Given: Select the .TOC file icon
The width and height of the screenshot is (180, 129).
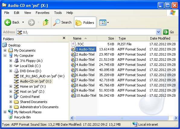Looking at the screenshot, I should tap(73, 44).
